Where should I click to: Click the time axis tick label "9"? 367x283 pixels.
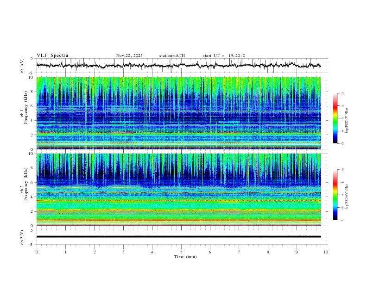[x=297, y=252]
